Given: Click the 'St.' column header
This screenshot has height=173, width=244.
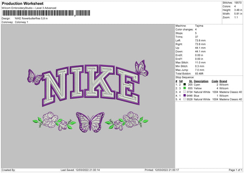Looking at the screenshot, I should click(x=191, y=81).
